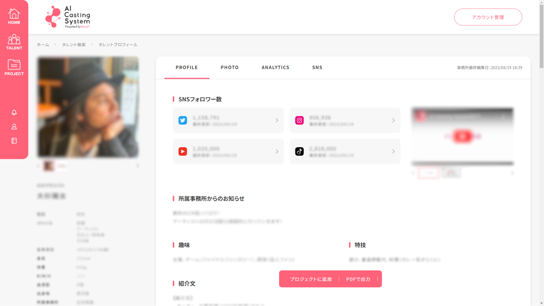Image resolution: width=544 pixels, height=306 pixels.
Task: Click the next arrow under profile photo
Action: point(137,166)
